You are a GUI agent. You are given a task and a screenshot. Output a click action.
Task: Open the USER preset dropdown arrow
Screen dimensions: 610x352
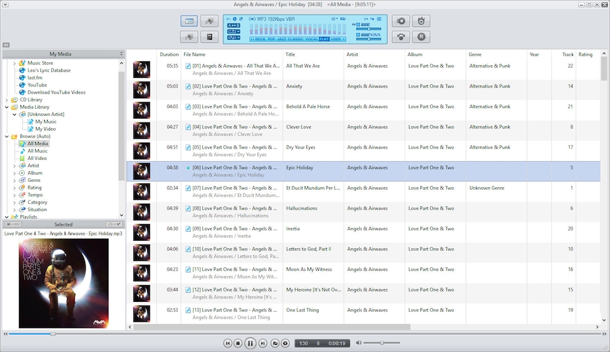(344, 39)
